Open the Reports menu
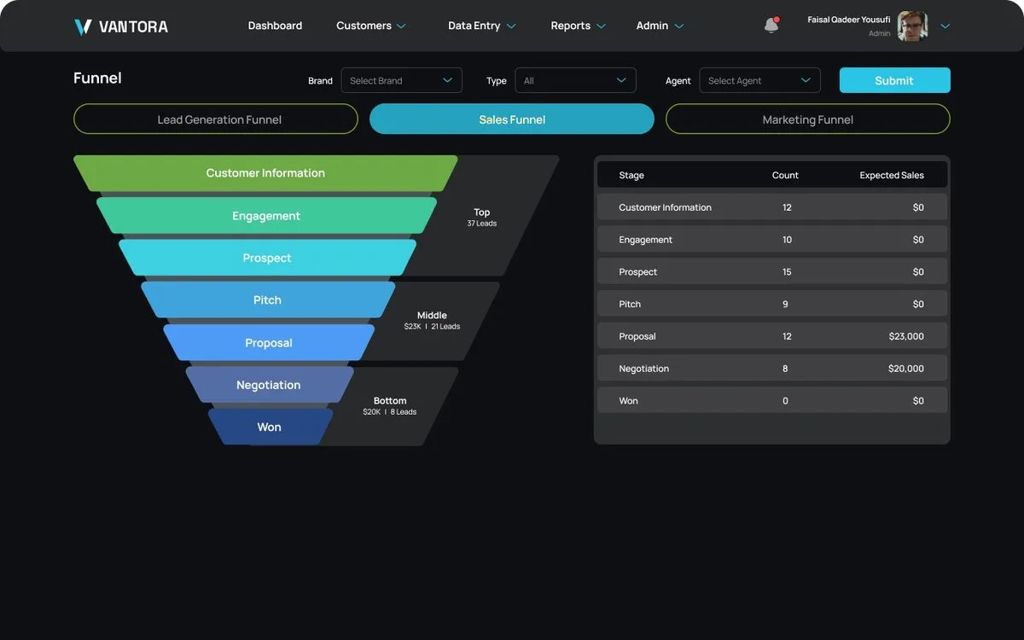This screenshot has height=640, width=1024. tap(578, 26)
